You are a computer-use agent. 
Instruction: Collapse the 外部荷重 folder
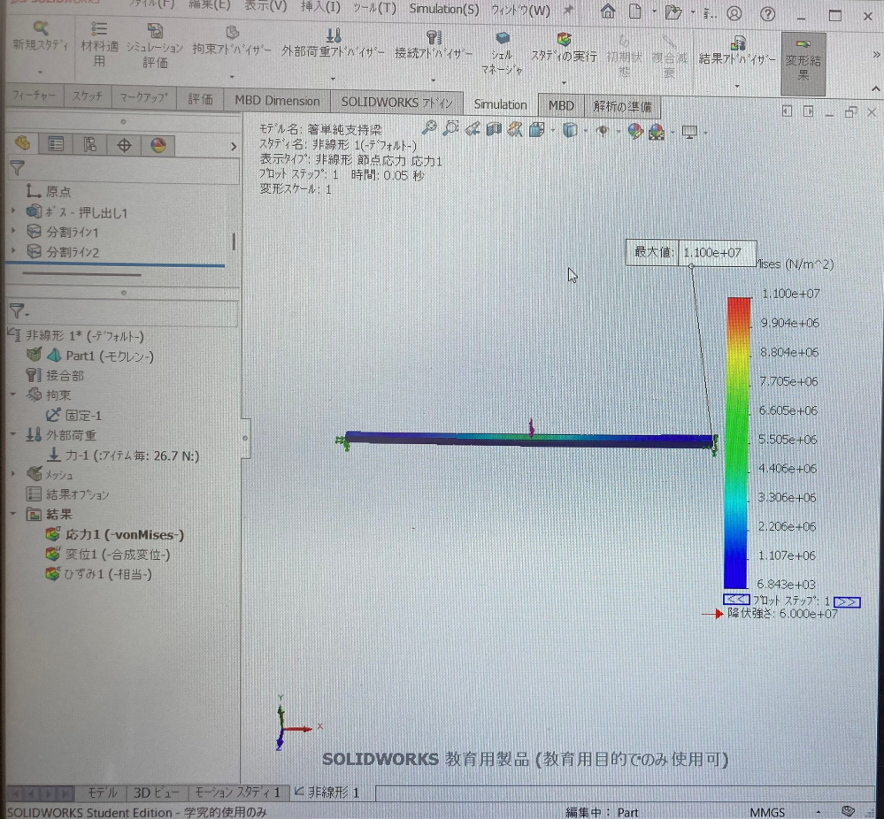coord(13,434)
